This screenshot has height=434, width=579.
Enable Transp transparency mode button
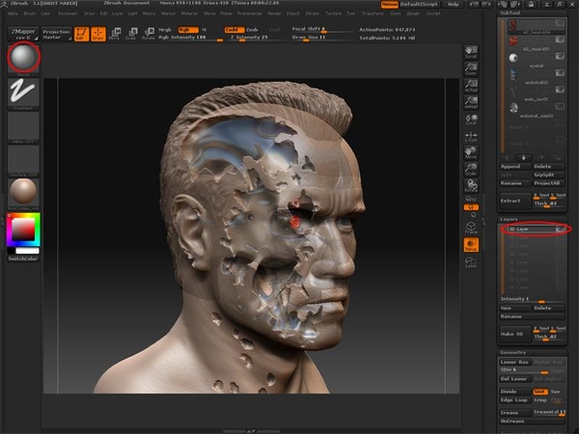click(x=471, y=245)
